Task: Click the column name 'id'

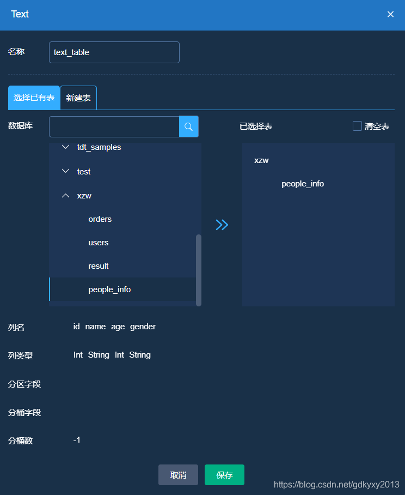Action: [77, 327]
